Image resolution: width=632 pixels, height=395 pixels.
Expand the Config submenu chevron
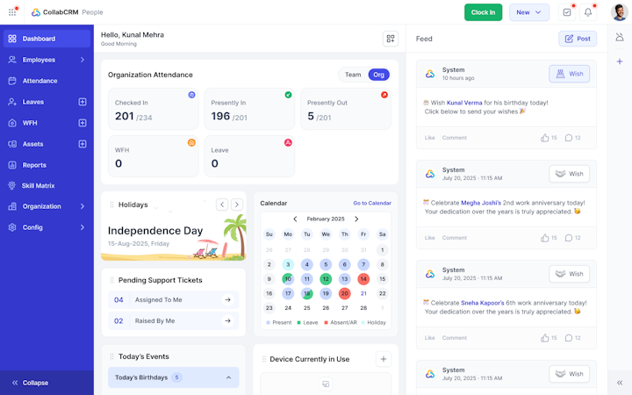83,227
